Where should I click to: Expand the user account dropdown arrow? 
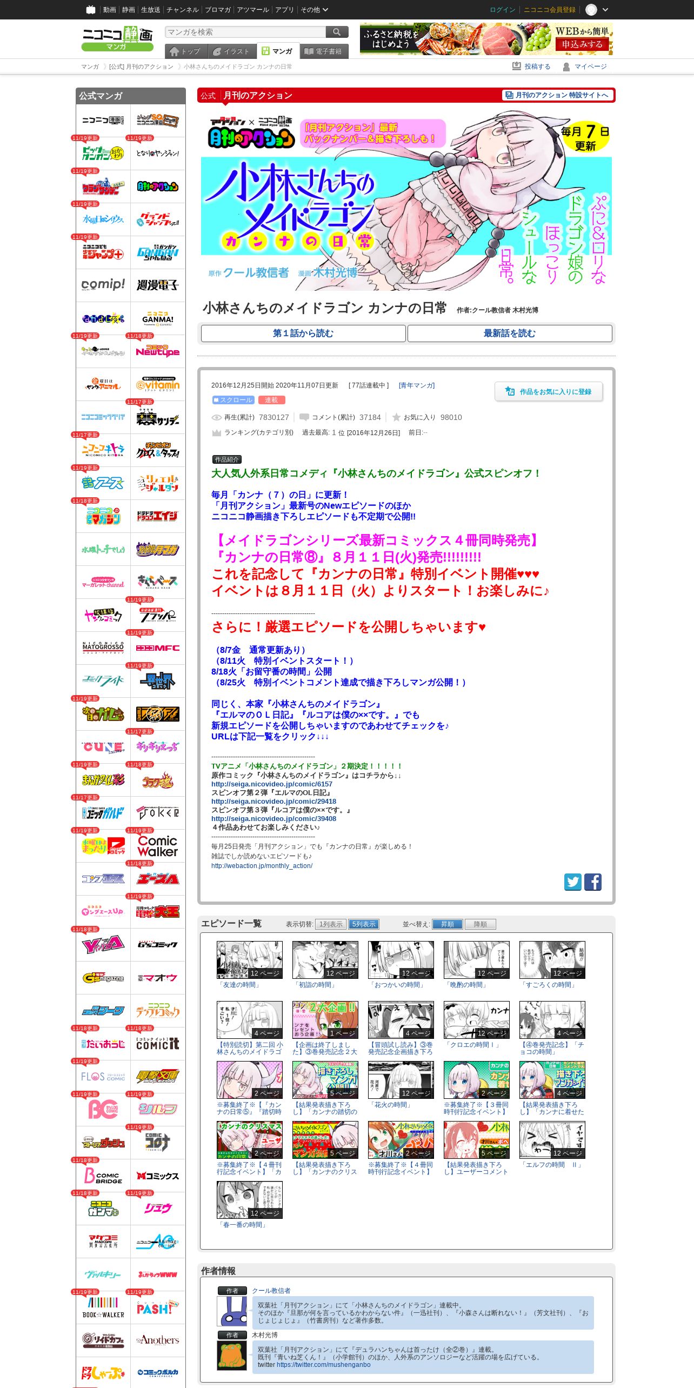click(605, 10)
